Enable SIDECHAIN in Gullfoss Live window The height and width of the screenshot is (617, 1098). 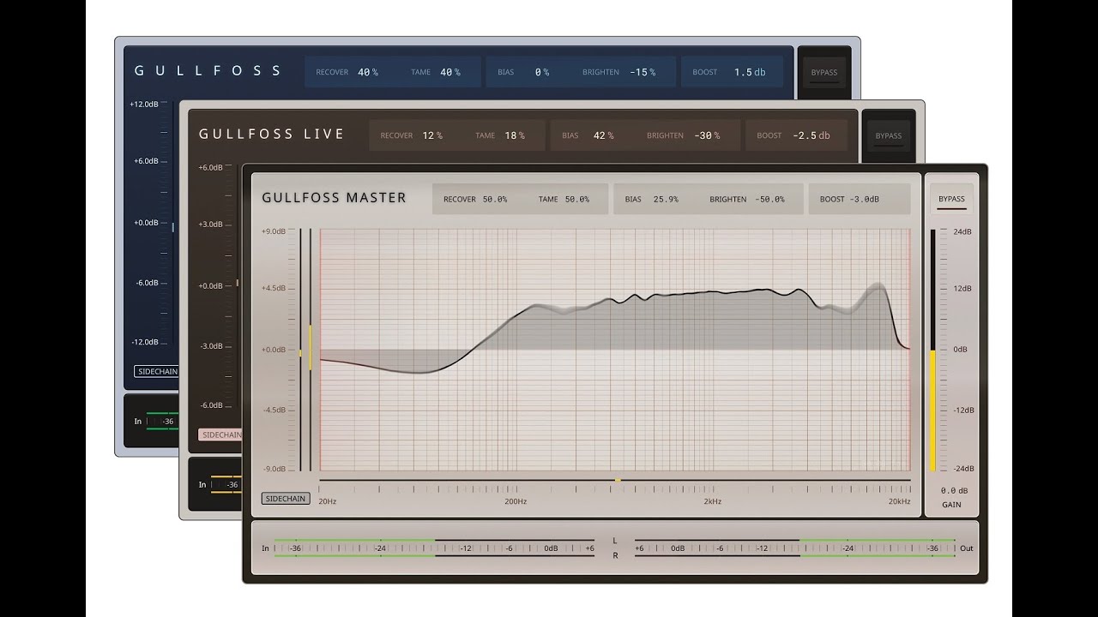click(x=220, y=434)
